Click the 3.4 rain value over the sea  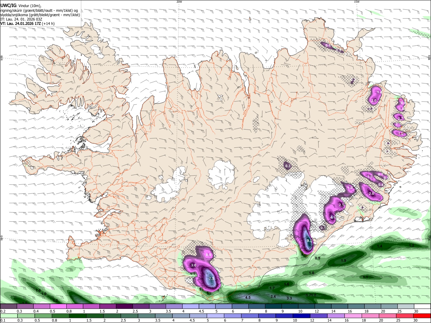(273, 296)
